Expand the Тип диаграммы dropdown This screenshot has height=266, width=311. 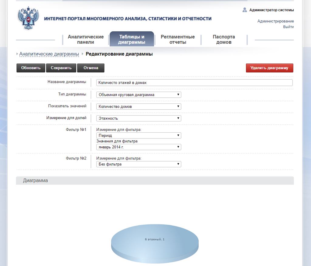(x=139, y=95)
